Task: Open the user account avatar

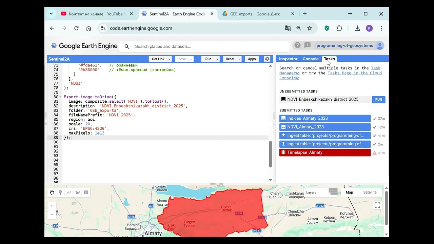Action: pyautogui.click(x=380, y=46)
